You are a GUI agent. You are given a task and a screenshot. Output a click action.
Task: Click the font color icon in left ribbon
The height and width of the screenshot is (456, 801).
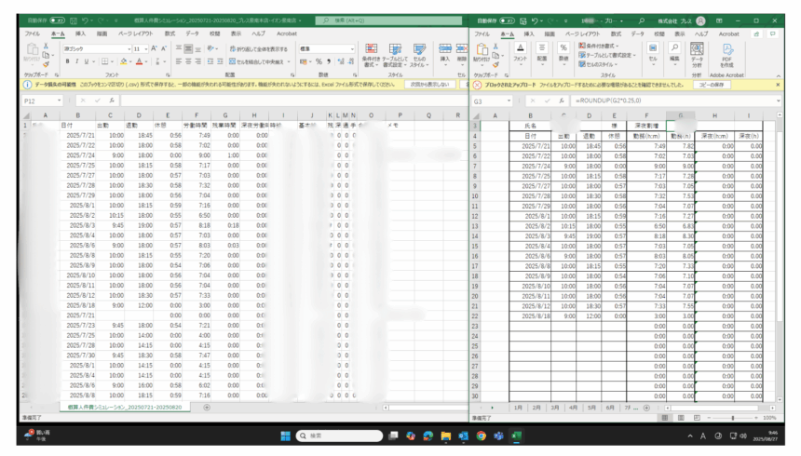pos(138,61)
